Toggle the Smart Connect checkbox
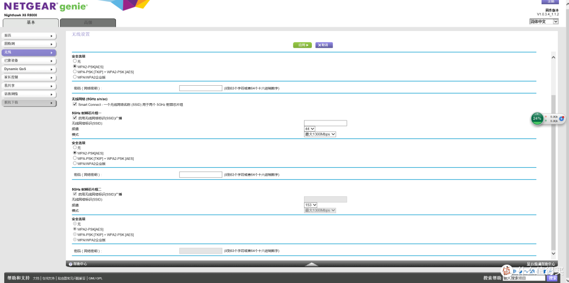 tap(75, 104)
